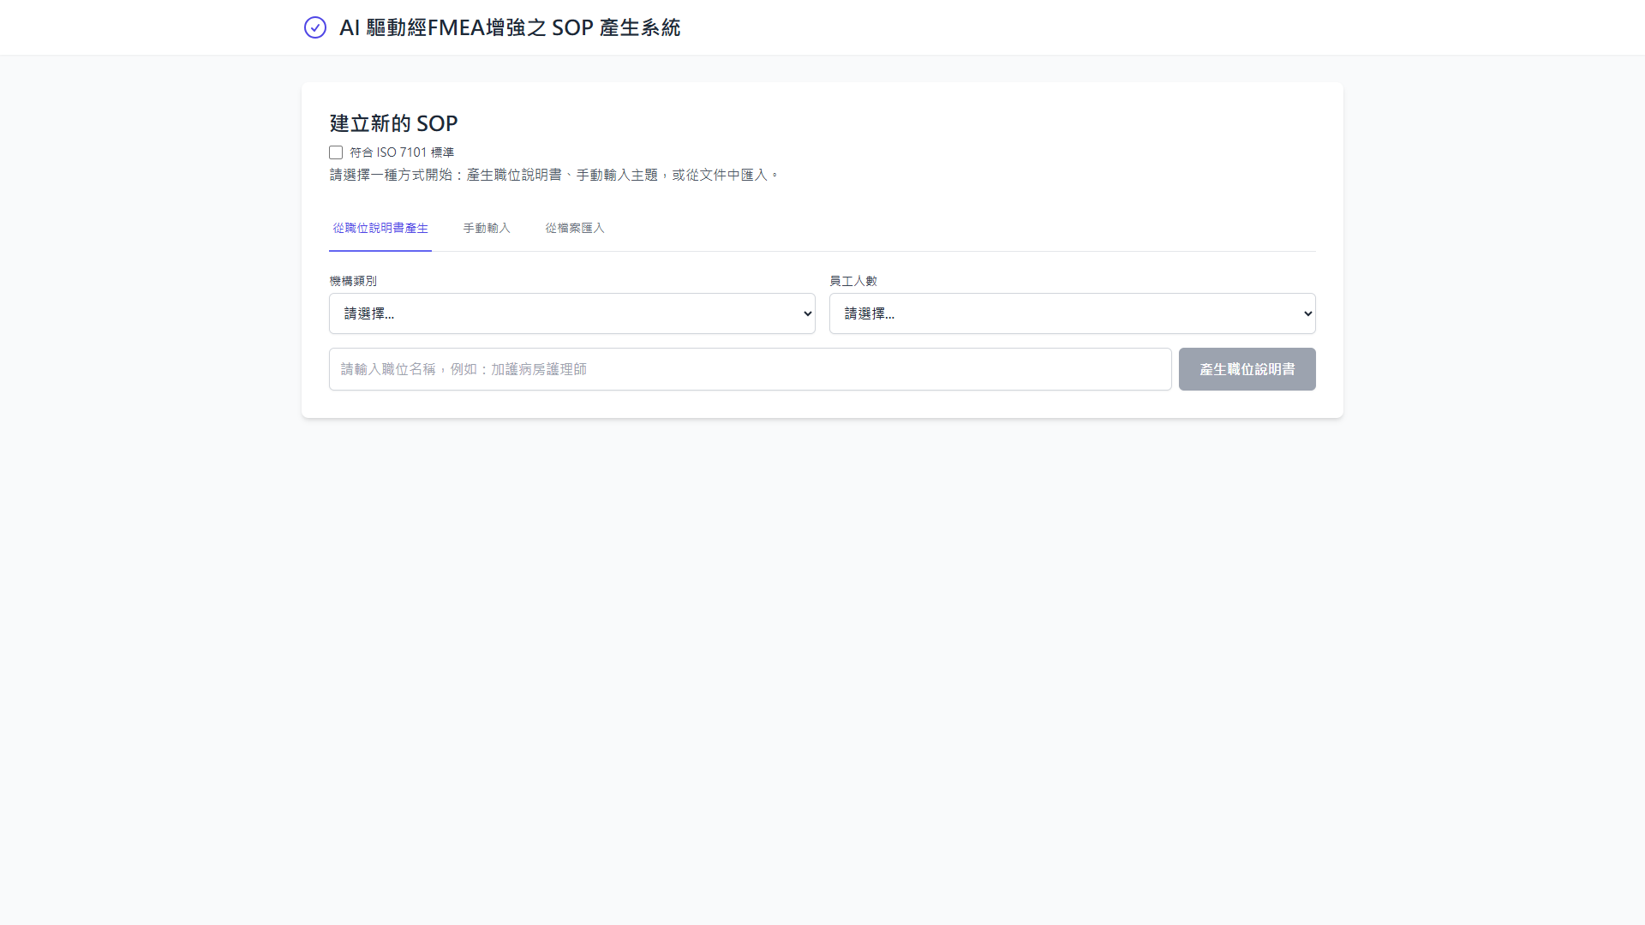This screenshot has width=1645, height=925.
Task: Click the 機構類別 label
Action: (x=353, y=281)
